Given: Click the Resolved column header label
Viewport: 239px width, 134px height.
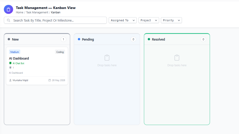Looking at the screenshot, I should [158, 39].
